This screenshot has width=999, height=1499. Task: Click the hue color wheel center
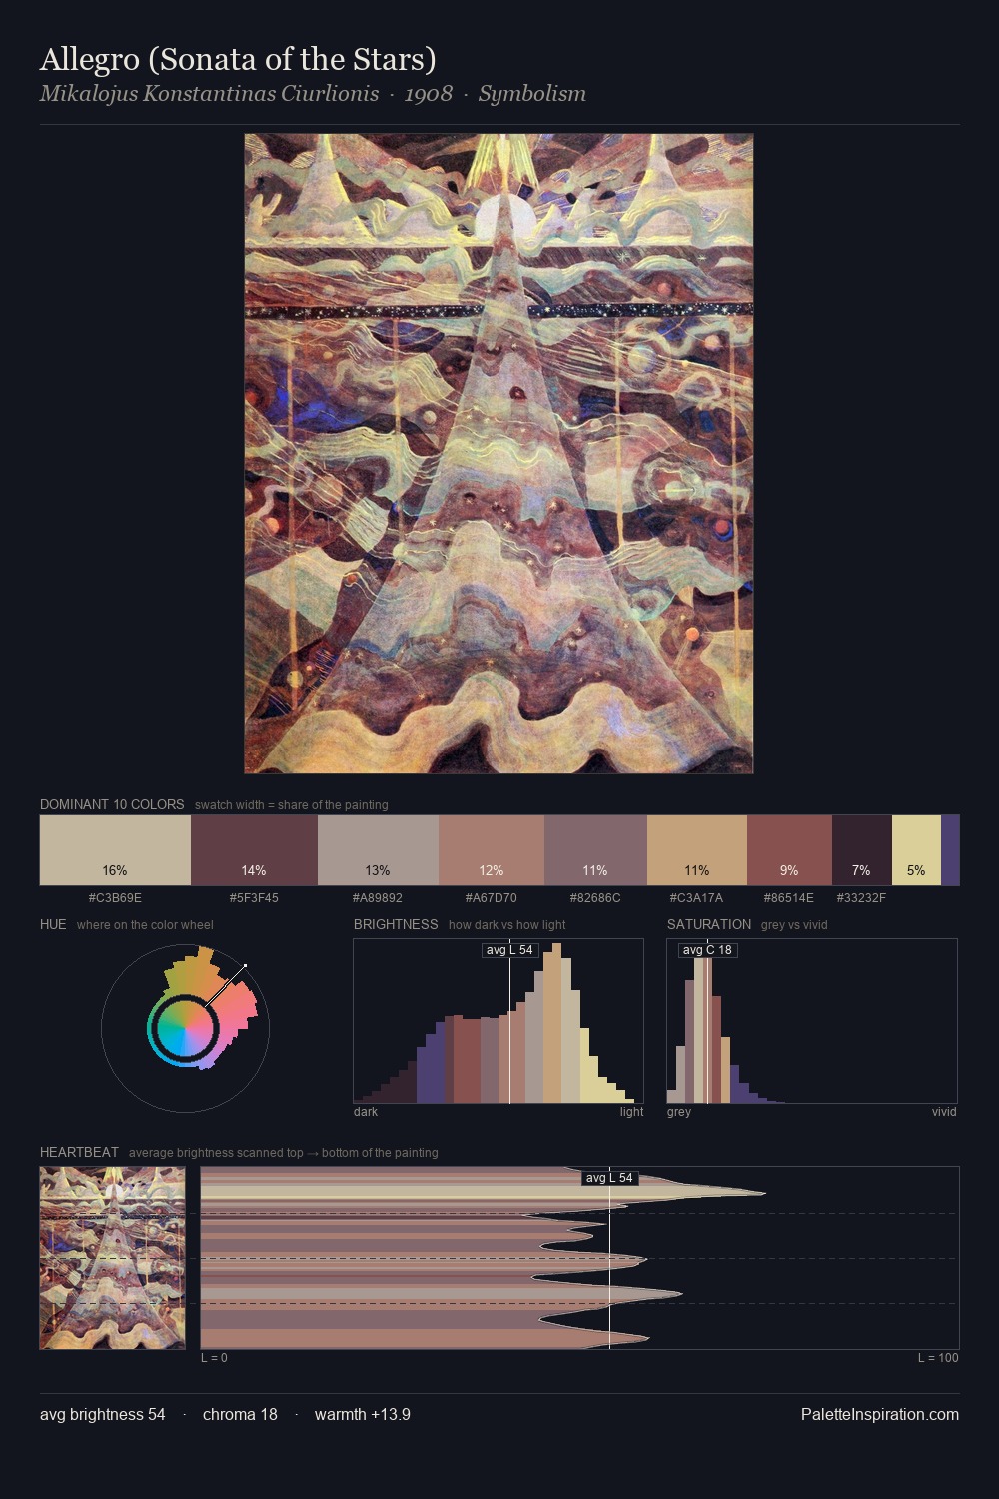(185, 1027)
